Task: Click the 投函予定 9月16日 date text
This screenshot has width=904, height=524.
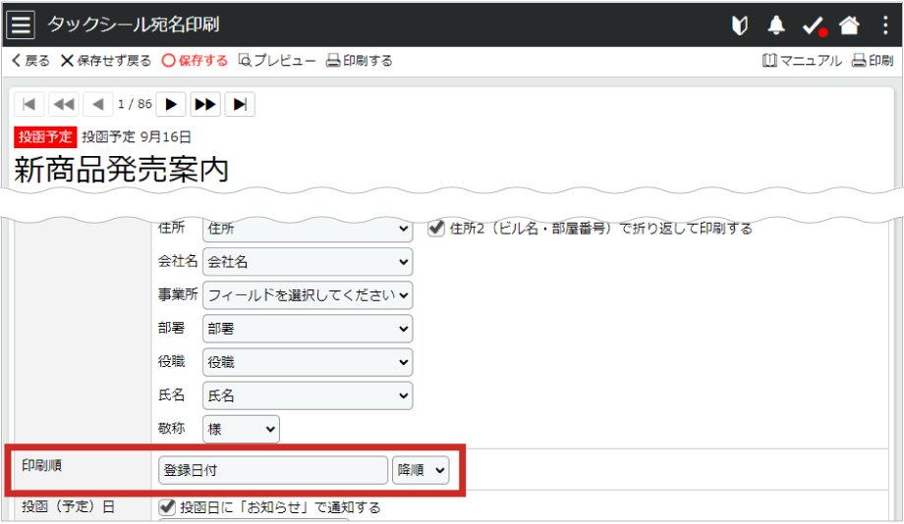Action: click(x=137, y=137)
